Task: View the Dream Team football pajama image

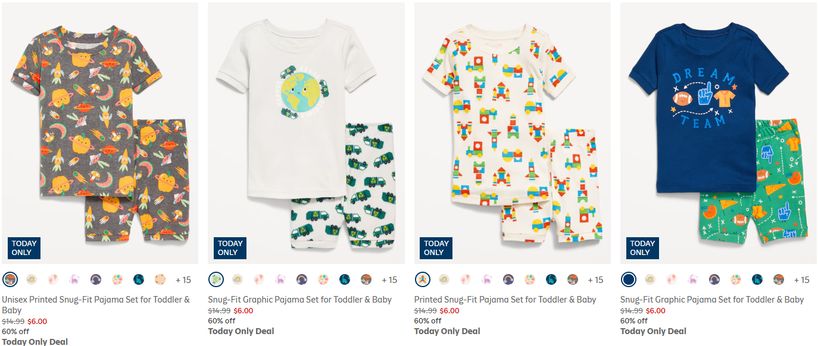Action: (x=717, y=131)
